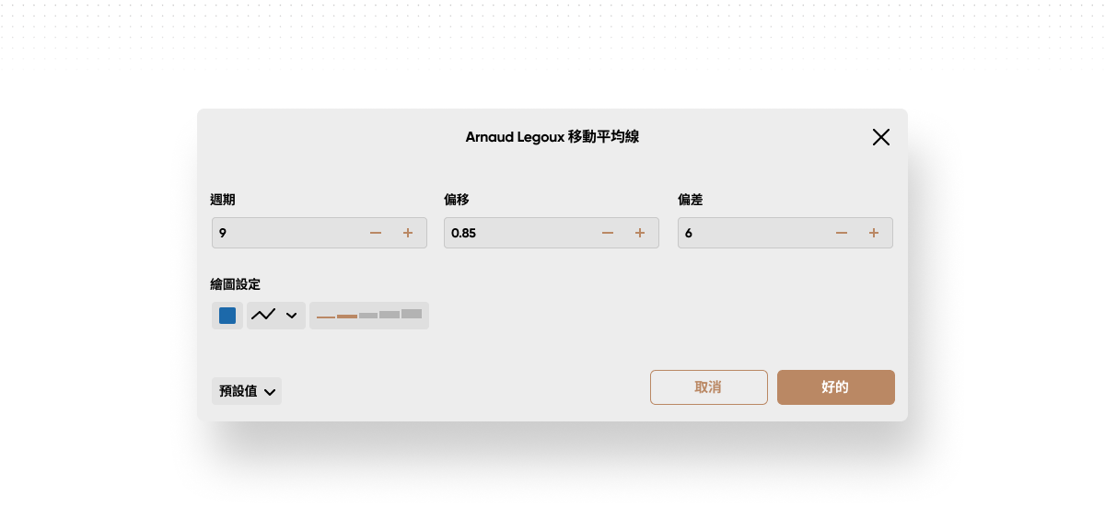
Task: Open the blue line color swatch
Action: [227, 316]
